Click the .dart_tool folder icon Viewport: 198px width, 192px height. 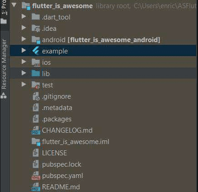coord(36,16)
